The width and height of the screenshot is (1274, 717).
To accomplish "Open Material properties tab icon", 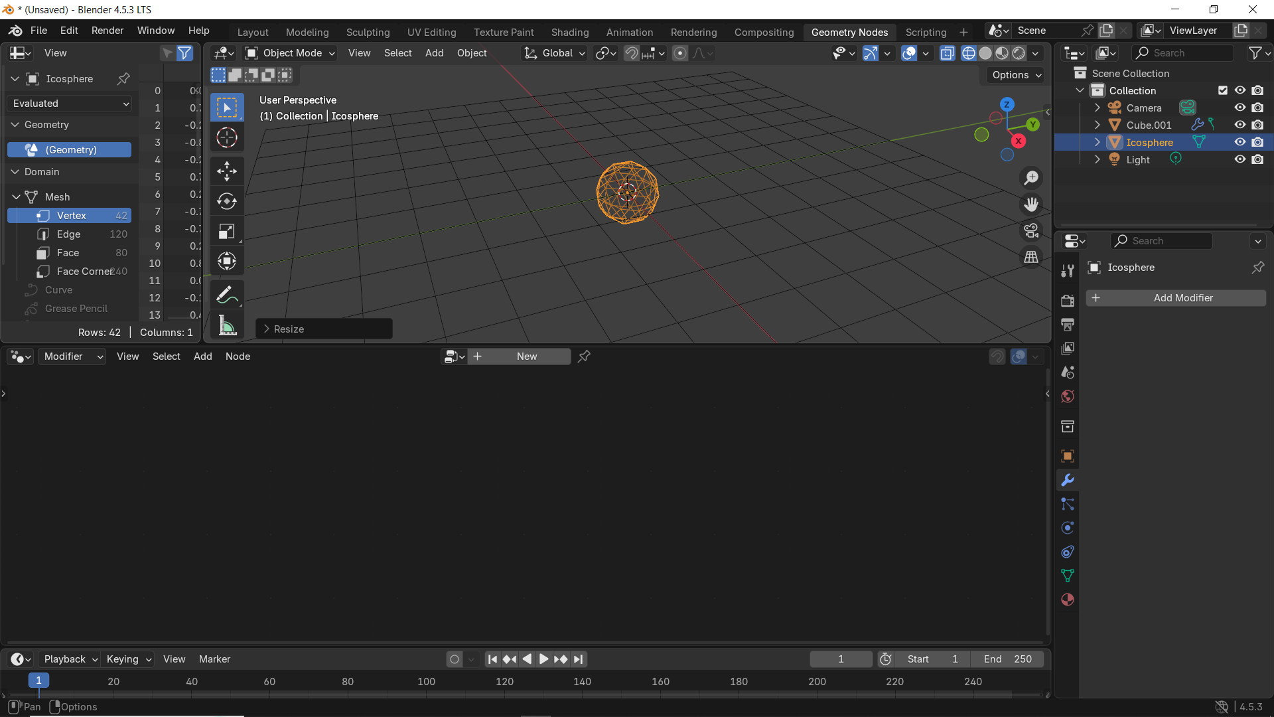I will pos(1067,599).
